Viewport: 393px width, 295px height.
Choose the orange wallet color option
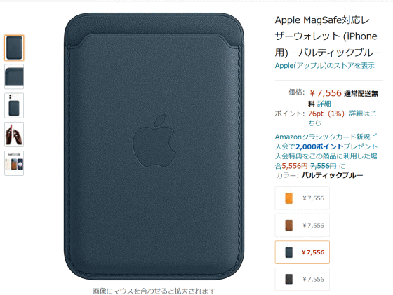point(302,198)
